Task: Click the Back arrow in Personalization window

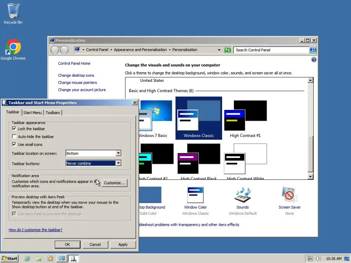Action: (55, 50)
